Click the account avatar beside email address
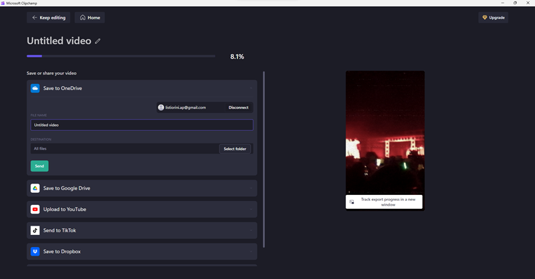Image resolution: width=535 pixels, height=279 pixels. pos(161,107)
